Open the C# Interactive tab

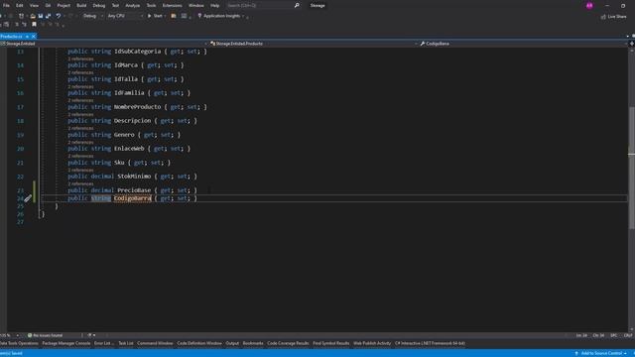tap(430, 343)
